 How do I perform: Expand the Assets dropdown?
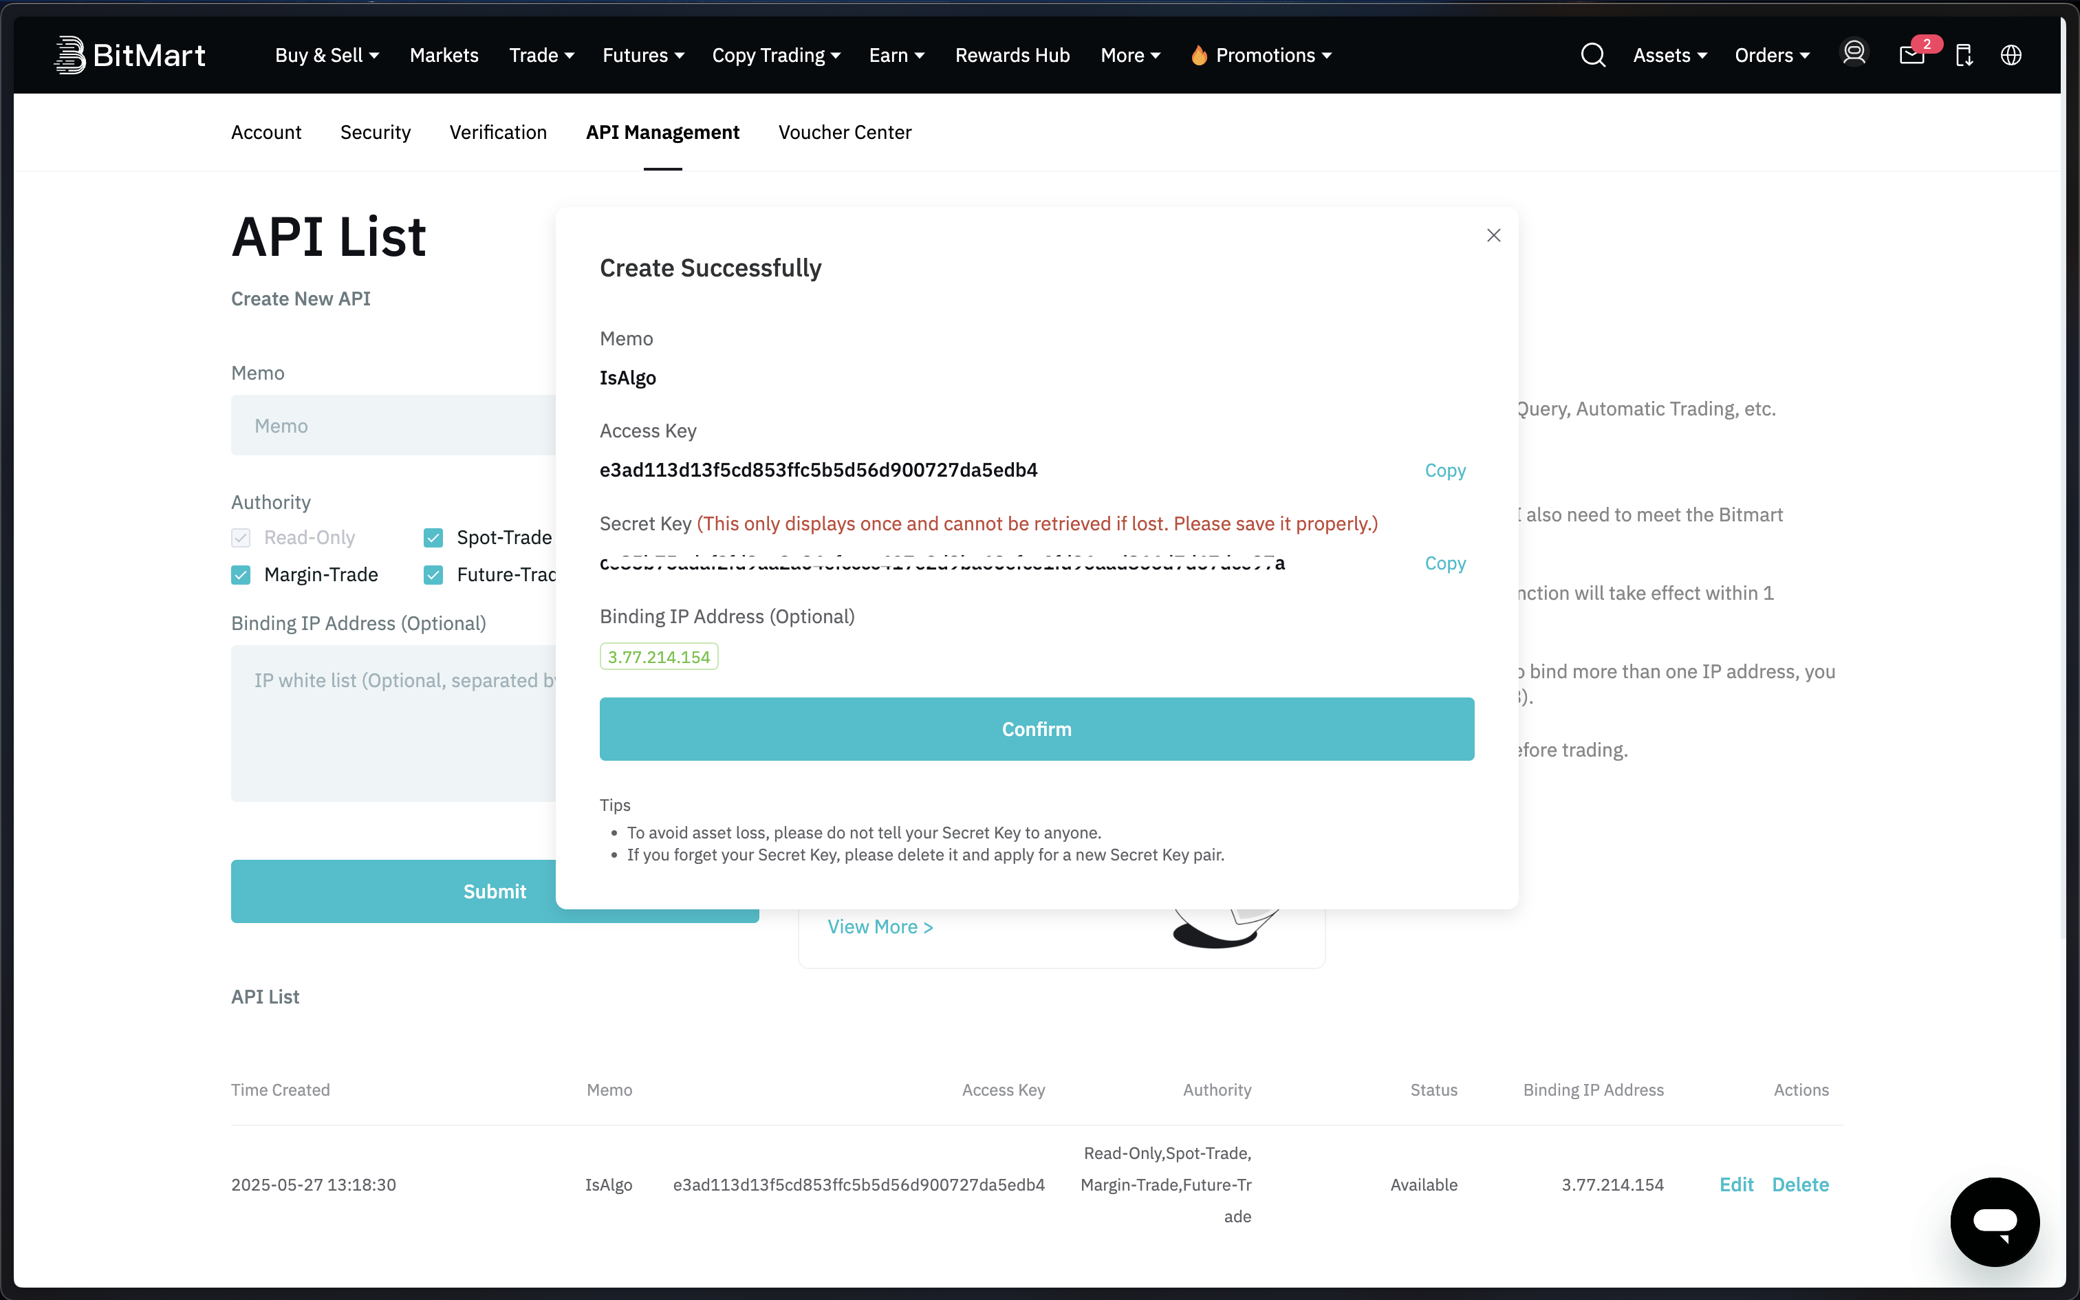tap(1670, 55)
